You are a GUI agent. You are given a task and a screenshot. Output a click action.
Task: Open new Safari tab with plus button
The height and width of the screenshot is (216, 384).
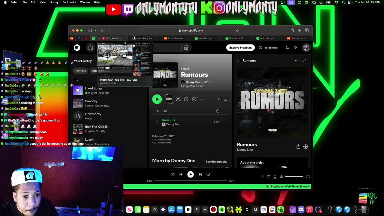[x=299, y=30]
